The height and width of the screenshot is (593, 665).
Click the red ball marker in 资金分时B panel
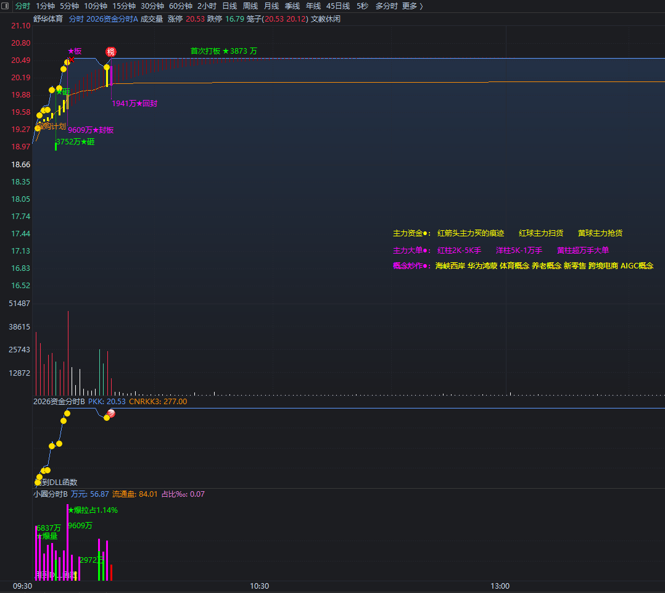pos(111,413)
